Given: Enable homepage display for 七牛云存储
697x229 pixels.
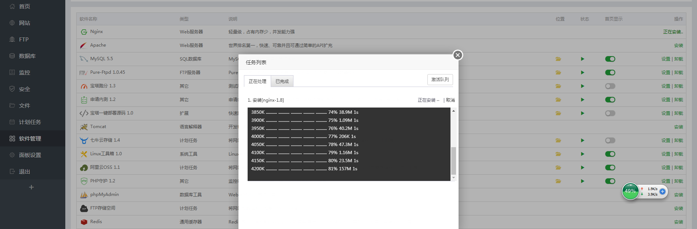Looking at the screenshot, I should click(610, 140).
